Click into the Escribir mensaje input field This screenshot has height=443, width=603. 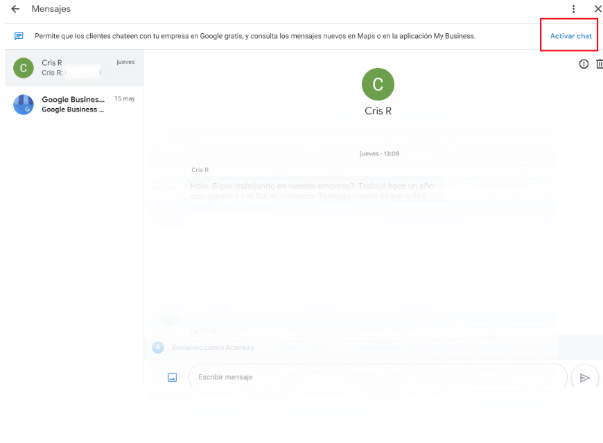(378, 376)
